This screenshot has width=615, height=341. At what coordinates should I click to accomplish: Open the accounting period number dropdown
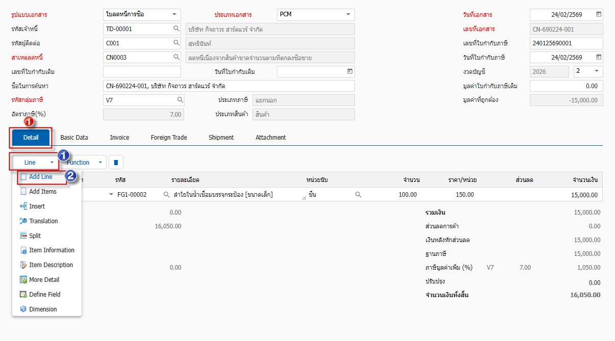[x=597, y=72]
